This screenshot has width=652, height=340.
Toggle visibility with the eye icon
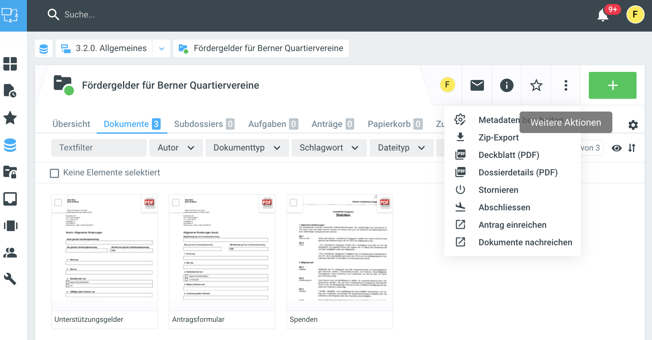pyautogui.click(x=616, y=148)
